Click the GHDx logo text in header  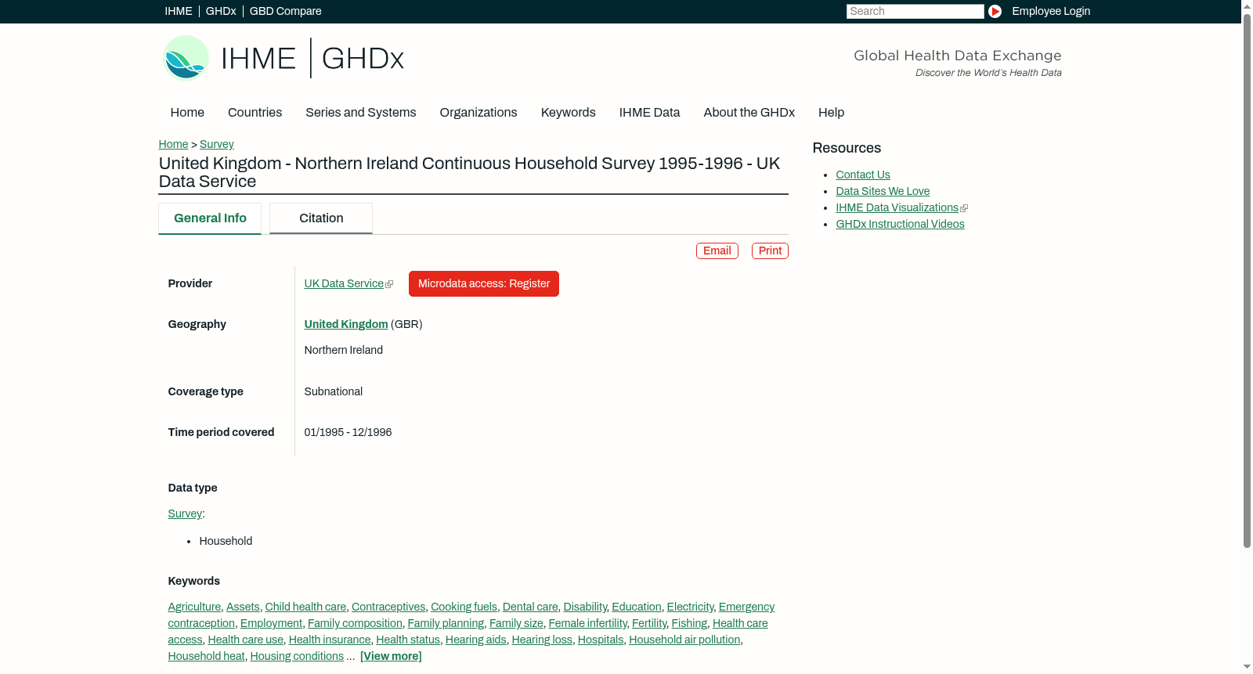tap(363, 59)
